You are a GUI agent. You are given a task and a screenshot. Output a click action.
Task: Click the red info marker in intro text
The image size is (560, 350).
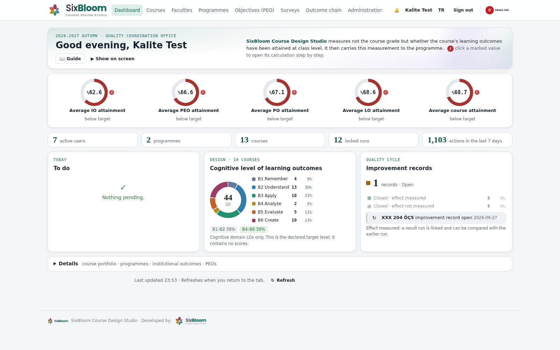coord(450,49)
